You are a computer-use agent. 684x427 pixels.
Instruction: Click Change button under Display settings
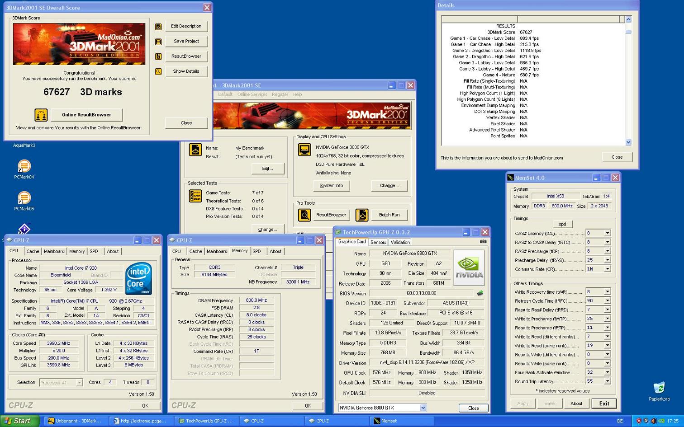point(389,186)
